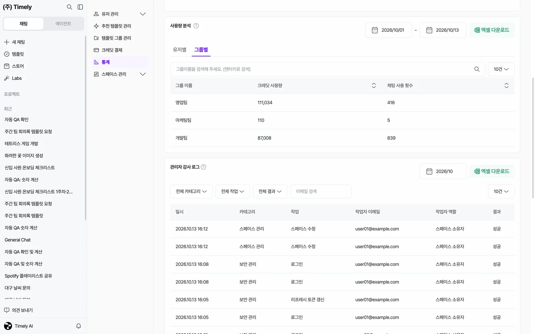Open the 10건 page-size dropdown in usage analysis
535x334 pixels.
click(x=501, y=69)
